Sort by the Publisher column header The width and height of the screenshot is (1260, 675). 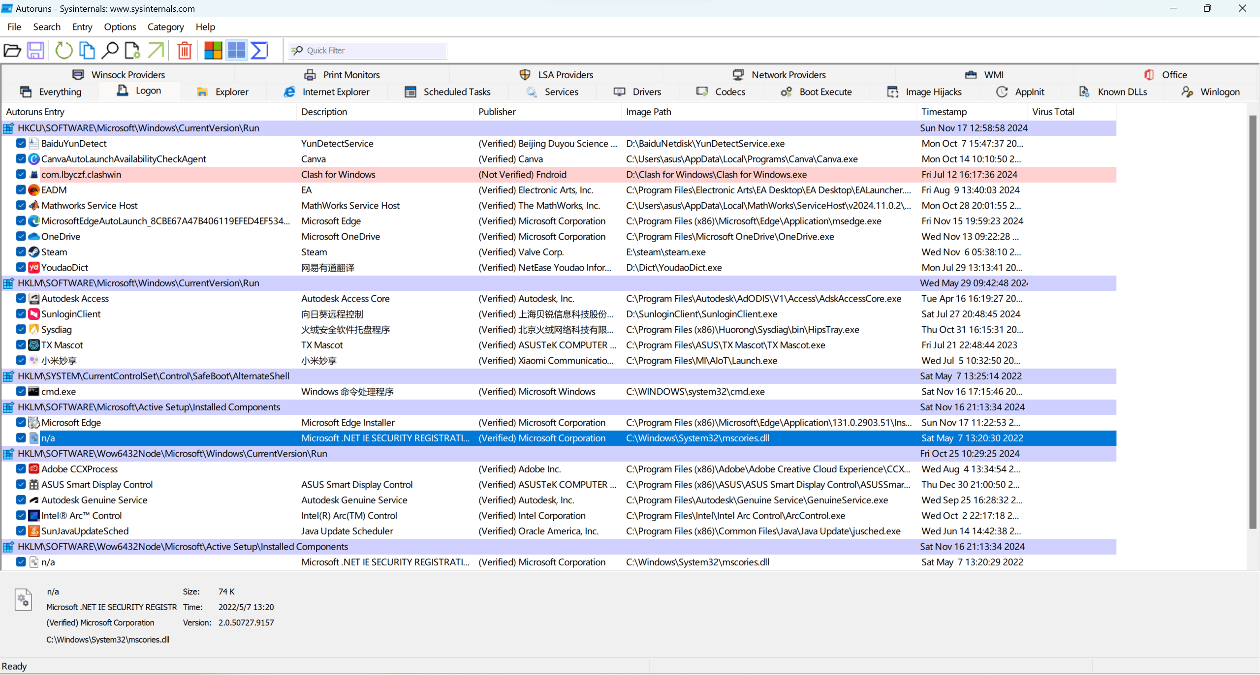(497, 112)
